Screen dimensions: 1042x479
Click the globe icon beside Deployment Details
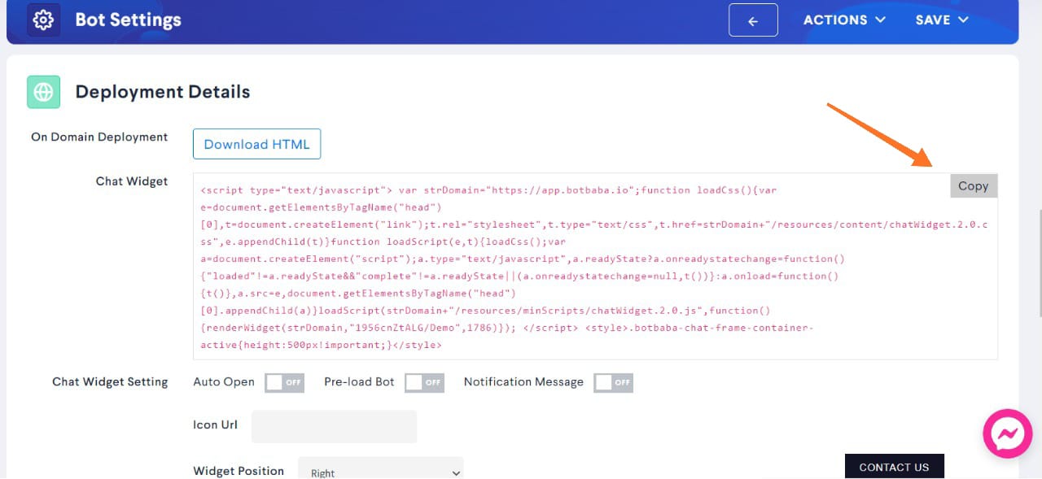click(42, 92)
